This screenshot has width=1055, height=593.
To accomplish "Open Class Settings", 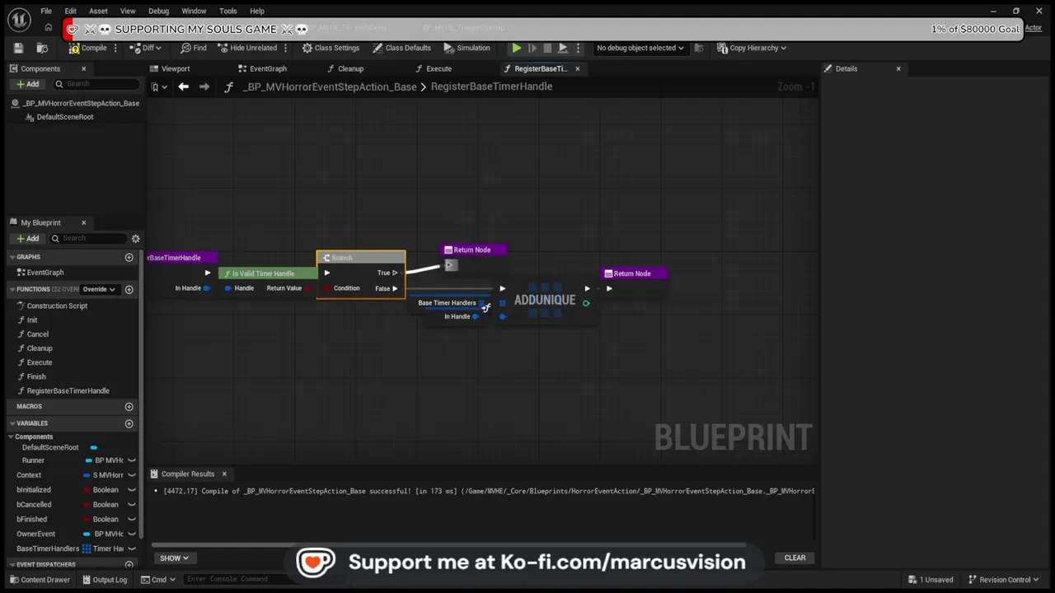I will (x=331, y=48).
